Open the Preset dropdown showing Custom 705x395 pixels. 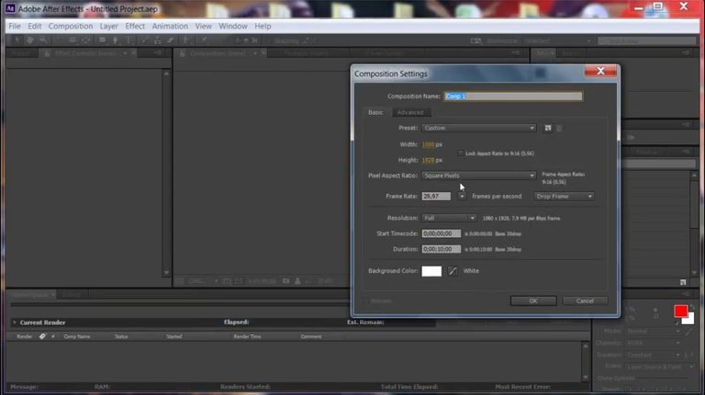click(479, 129)
